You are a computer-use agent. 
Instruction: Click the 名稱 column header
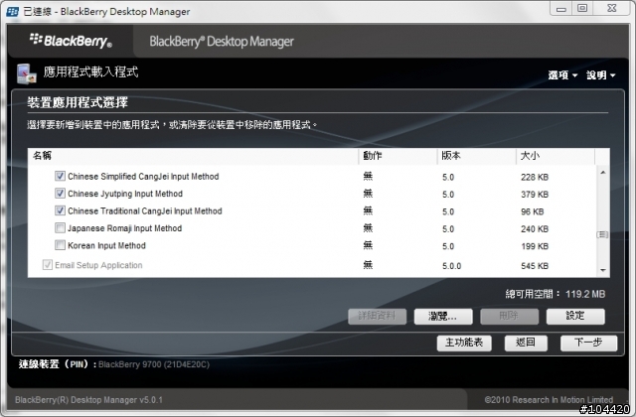(x=193, y=156)
